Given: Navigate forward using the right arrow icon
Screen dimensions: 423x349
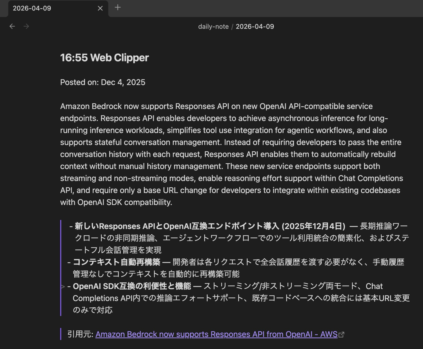Looking at the screenshot, I should [26, 26].
